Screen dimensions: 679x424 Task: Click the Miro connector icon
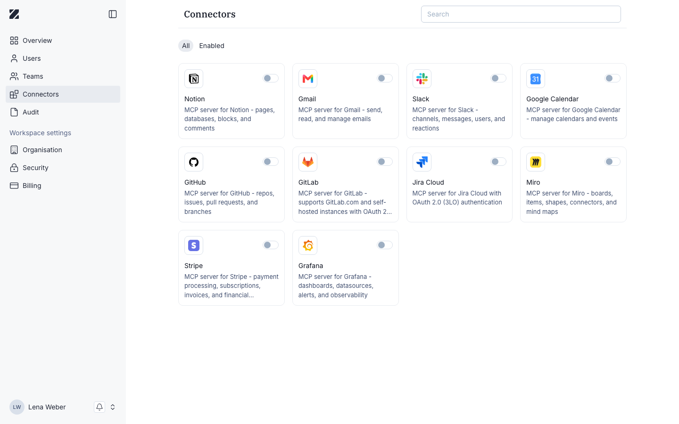click(x=536, y=162)
